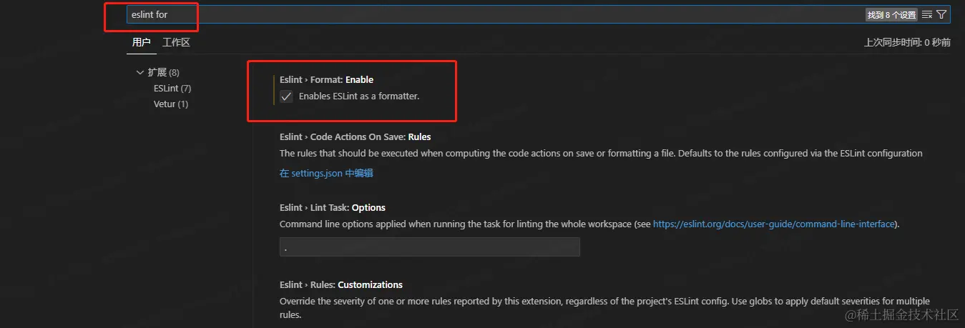This screenshot has width=965, height=328.
Task: Clear the settings search input icon
Action: tap(927, 14)
